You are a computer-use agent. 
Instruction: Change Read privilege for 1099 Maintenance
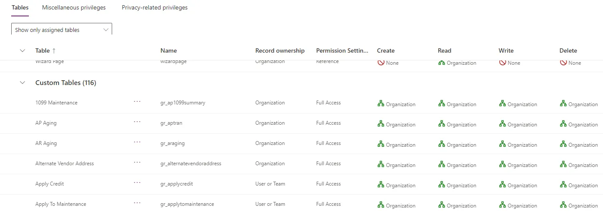[457, 104]
